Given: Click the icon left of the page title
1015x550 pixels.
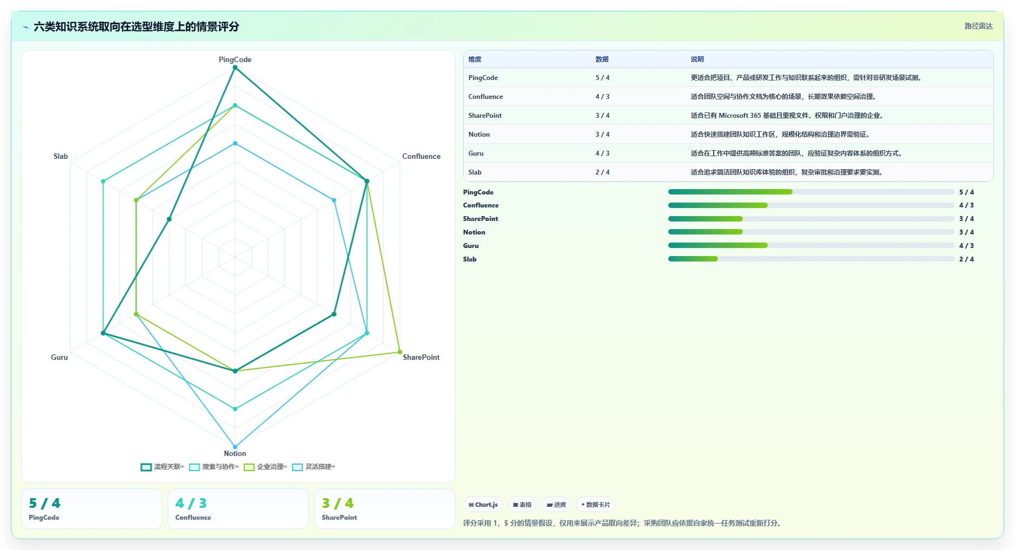Looking at the screenshot, I should (25, 27).
